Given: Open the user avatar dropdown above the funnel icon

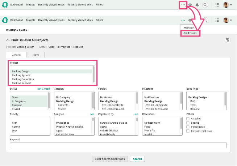Looking at the screenshot, I should coord(227,20).
